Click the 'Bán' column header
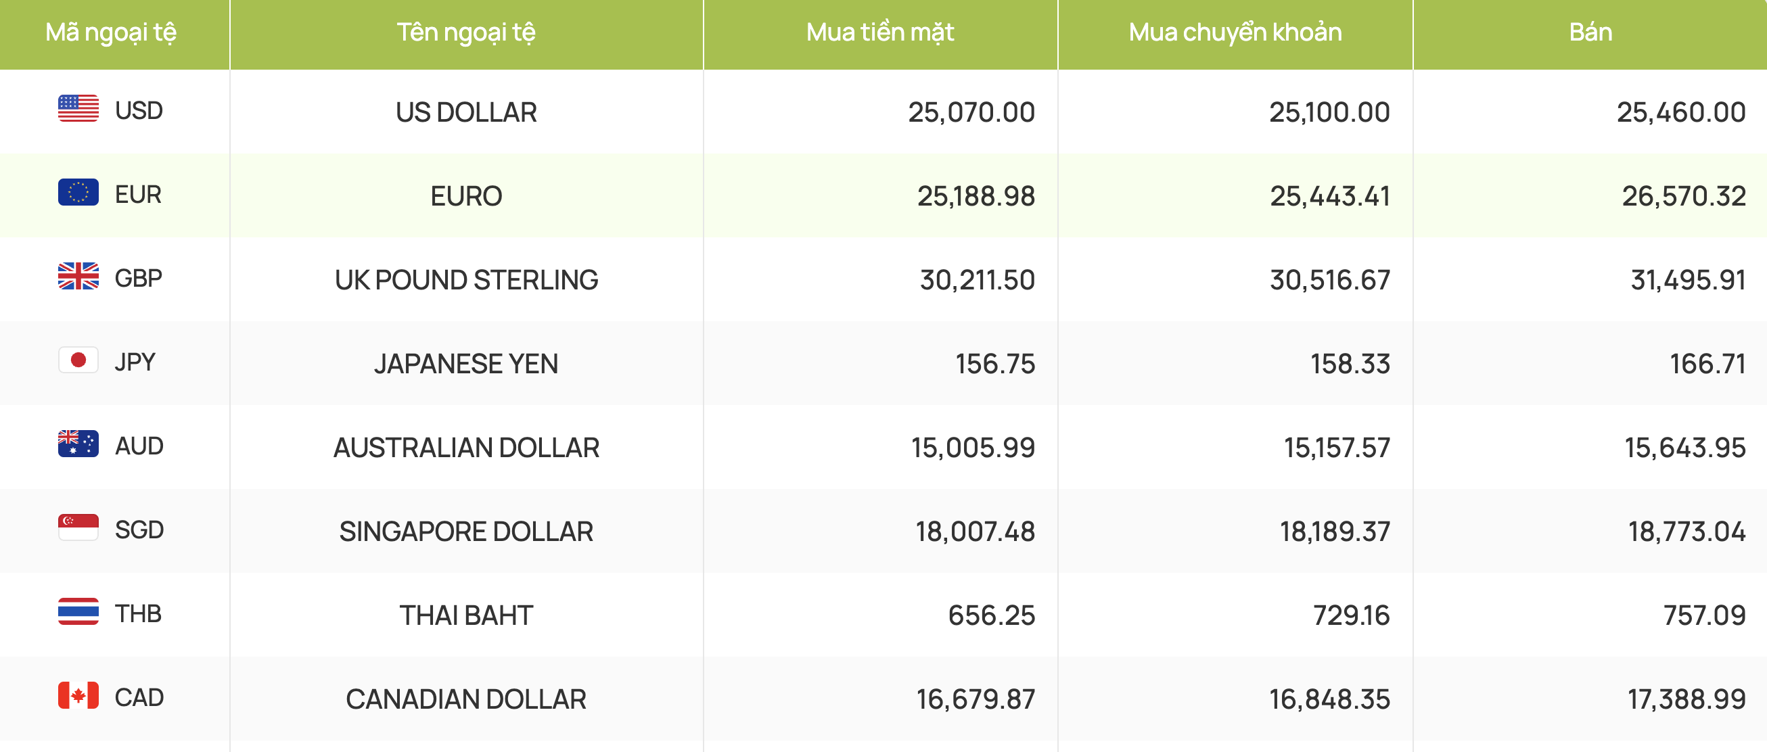 (1590, 33)
